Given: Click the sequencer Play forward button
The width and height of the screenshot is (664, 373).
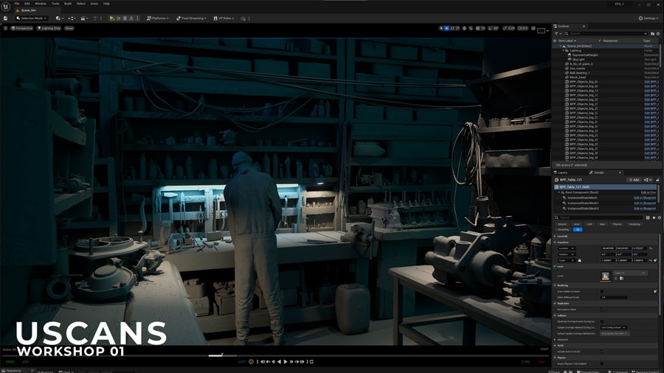Looking at the screenshot, I should point(286,362).
